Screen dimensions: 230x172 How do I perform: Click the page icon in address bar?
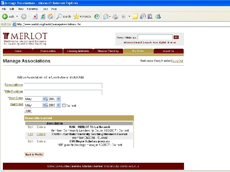click(x=14, y=24)
